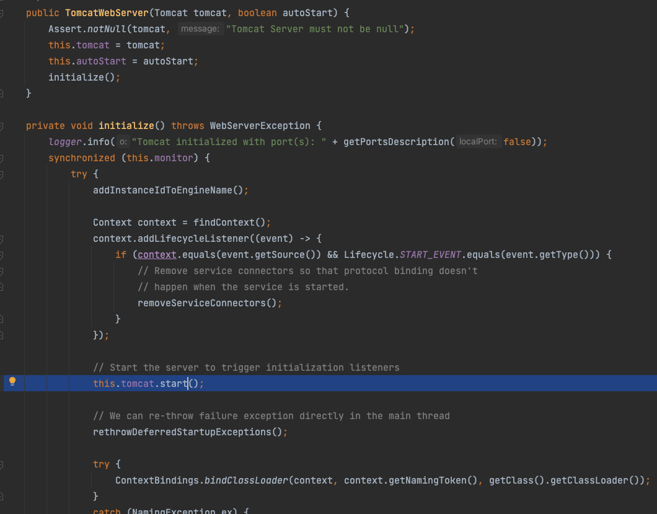The width and height of the screenshot is (657, 514).
Task: Click the boolean keyword in the constructor signature
Action: pos(257,13)
